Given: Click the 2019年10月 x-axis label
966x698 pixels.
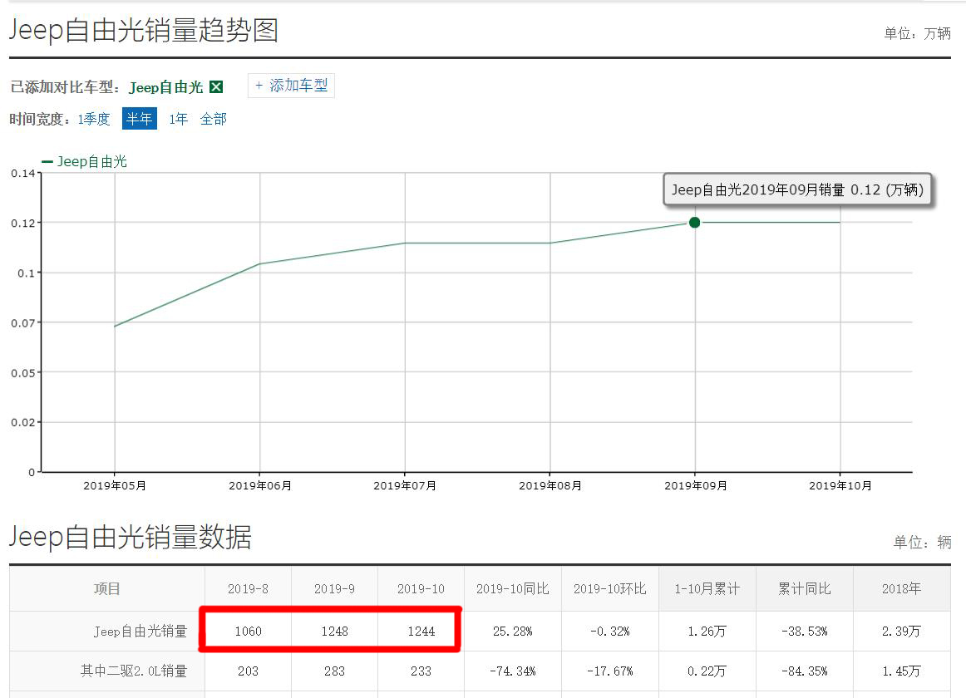Looking at the screenshot, I should [x=840, y=486].
